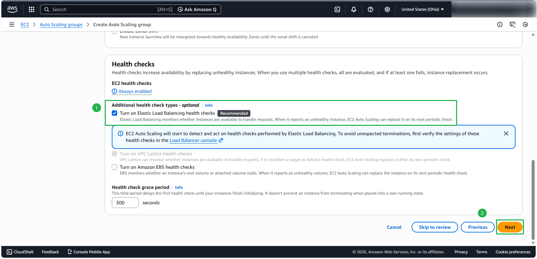Click the external link icon after Load Balancer console
This screenshot has width=537, height=259.
(221, 140)
